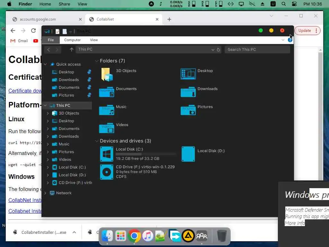The width and height of the screenshot is (329, 247).
Task: Expand Local Disk (D:) in navigation tree
Action: (x=48, y=175)
